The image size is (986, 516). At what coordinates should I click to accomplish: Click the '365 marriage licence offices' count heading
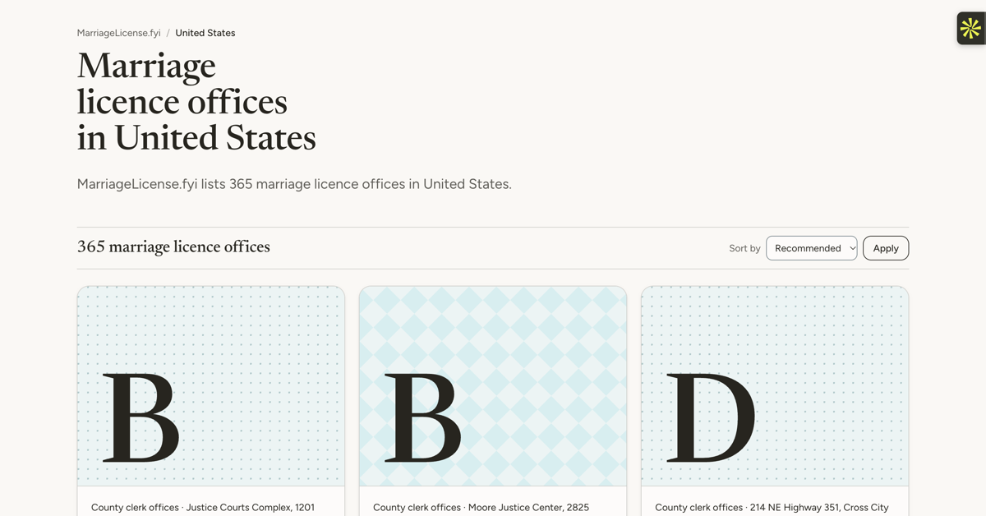173,247
